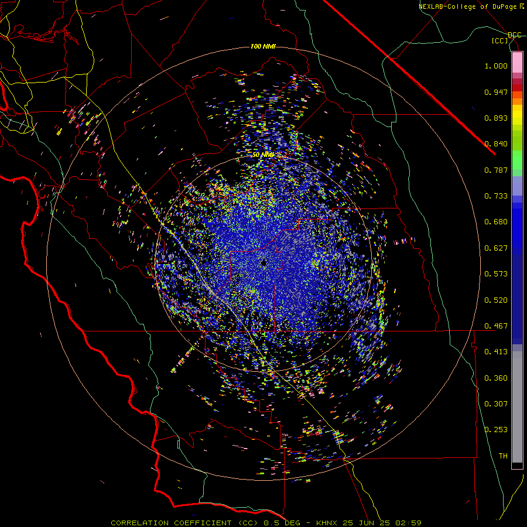The image size is (527, 527).
Task: Select the 0.627 scale label
Action: [496, 248]
